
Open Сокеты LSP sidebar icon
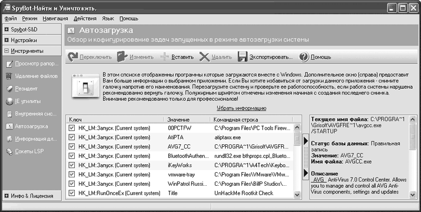[9, 152]
